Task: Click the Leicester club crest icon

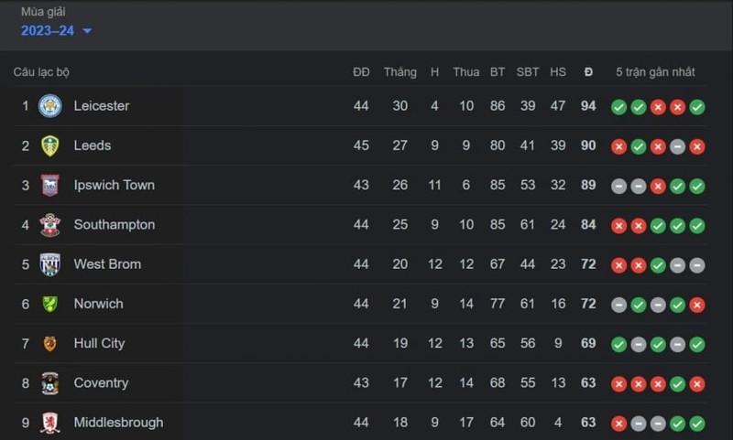Action: coord(50,106)
